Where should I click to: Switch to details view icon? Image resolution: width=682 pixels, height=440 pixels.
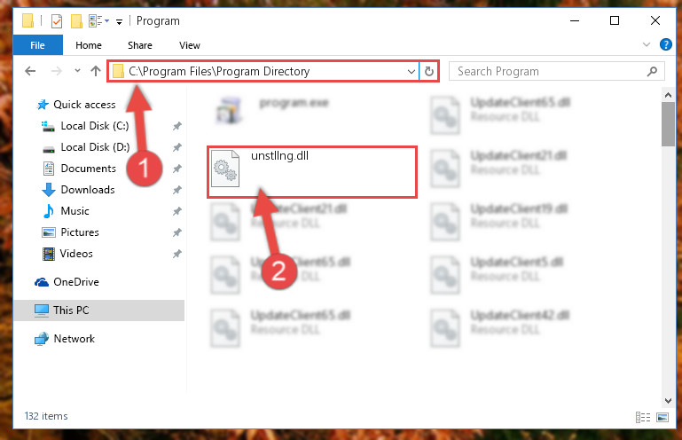(642, 417)
